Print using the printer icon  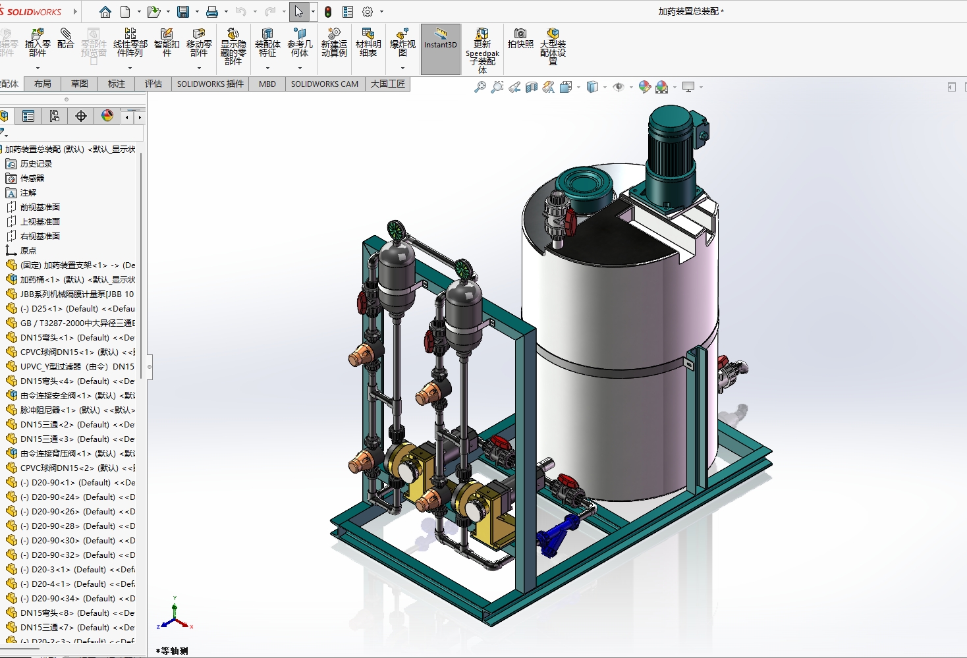(212, 12)
